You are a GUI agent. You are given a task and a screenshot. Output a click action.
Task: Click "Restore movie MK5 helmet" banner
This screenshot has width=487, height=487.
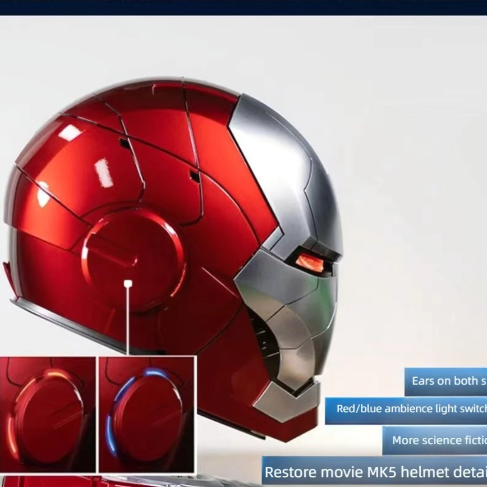(x=374, y=472)
